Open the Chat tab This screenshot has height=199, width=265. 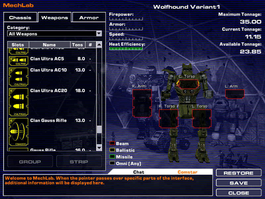coord(139,172)
